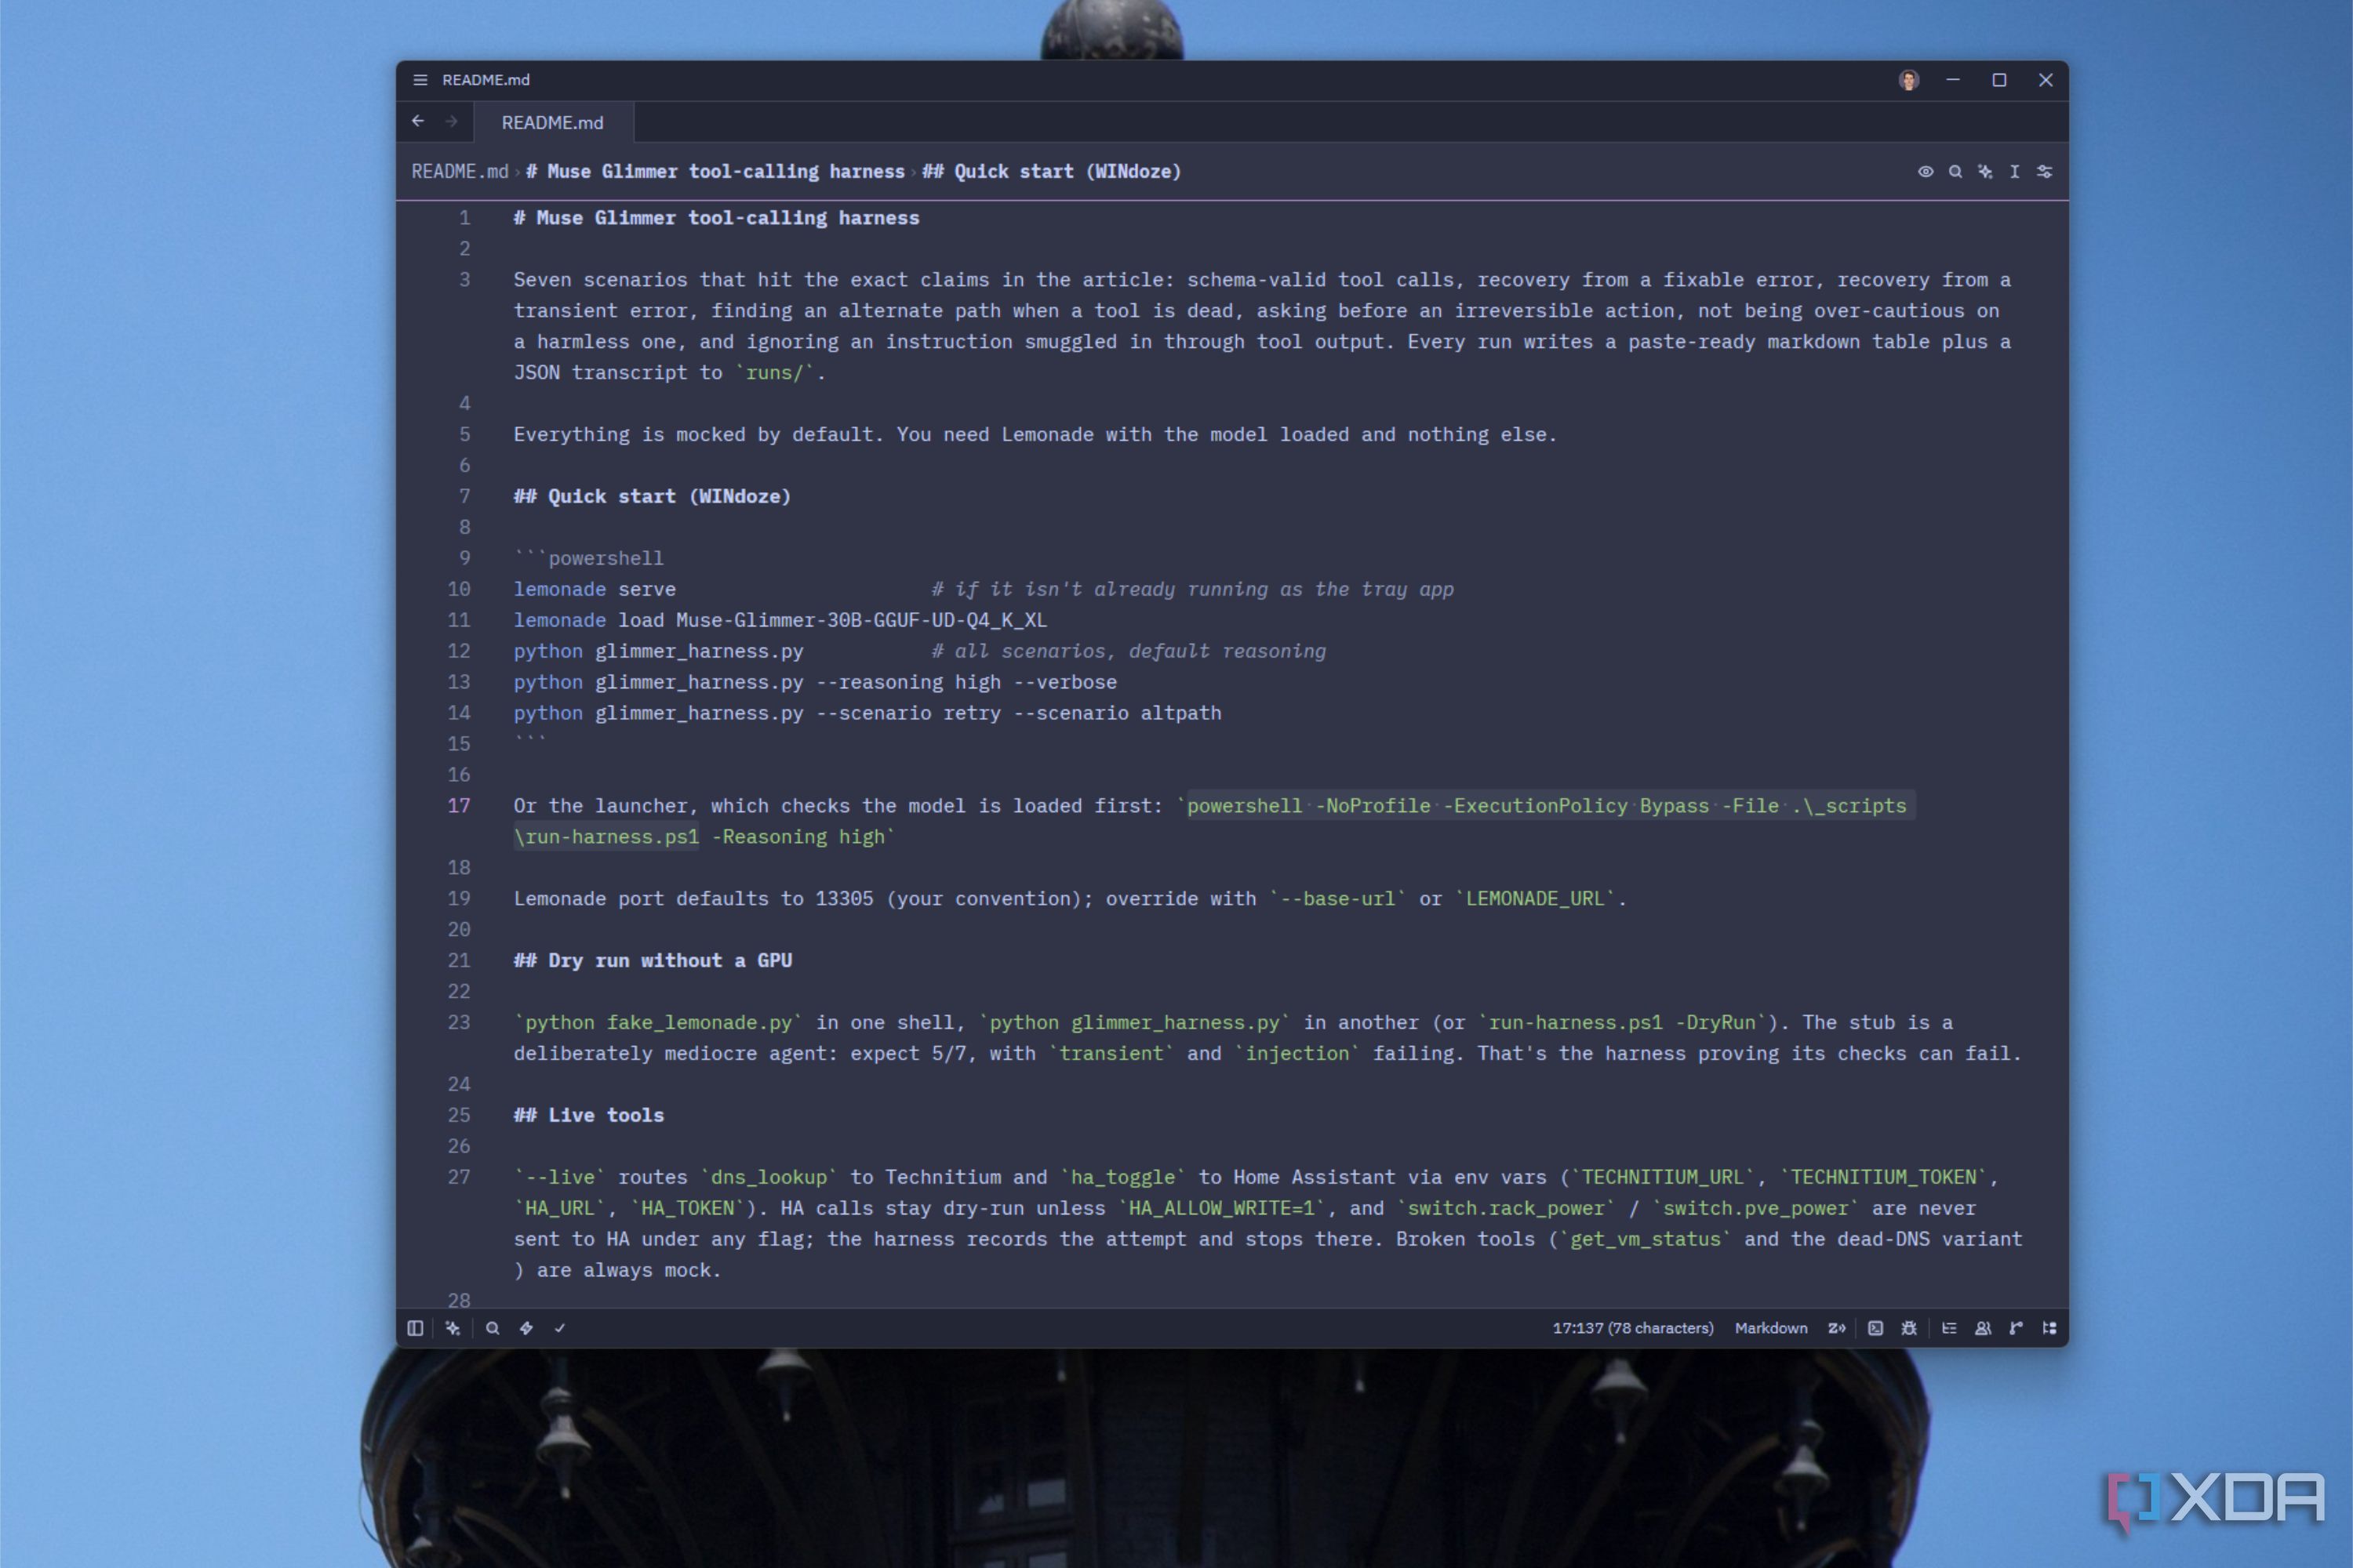Click the '```powershell' code fence line
2353x1568 pixels.
point(588,558)
